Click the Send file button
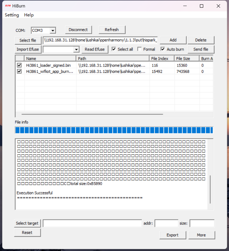The image size is (229, 251). pos(201,49)
